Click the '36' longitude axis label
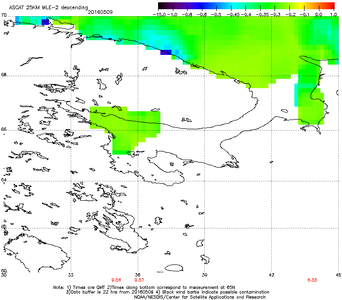 coord(137,275)
